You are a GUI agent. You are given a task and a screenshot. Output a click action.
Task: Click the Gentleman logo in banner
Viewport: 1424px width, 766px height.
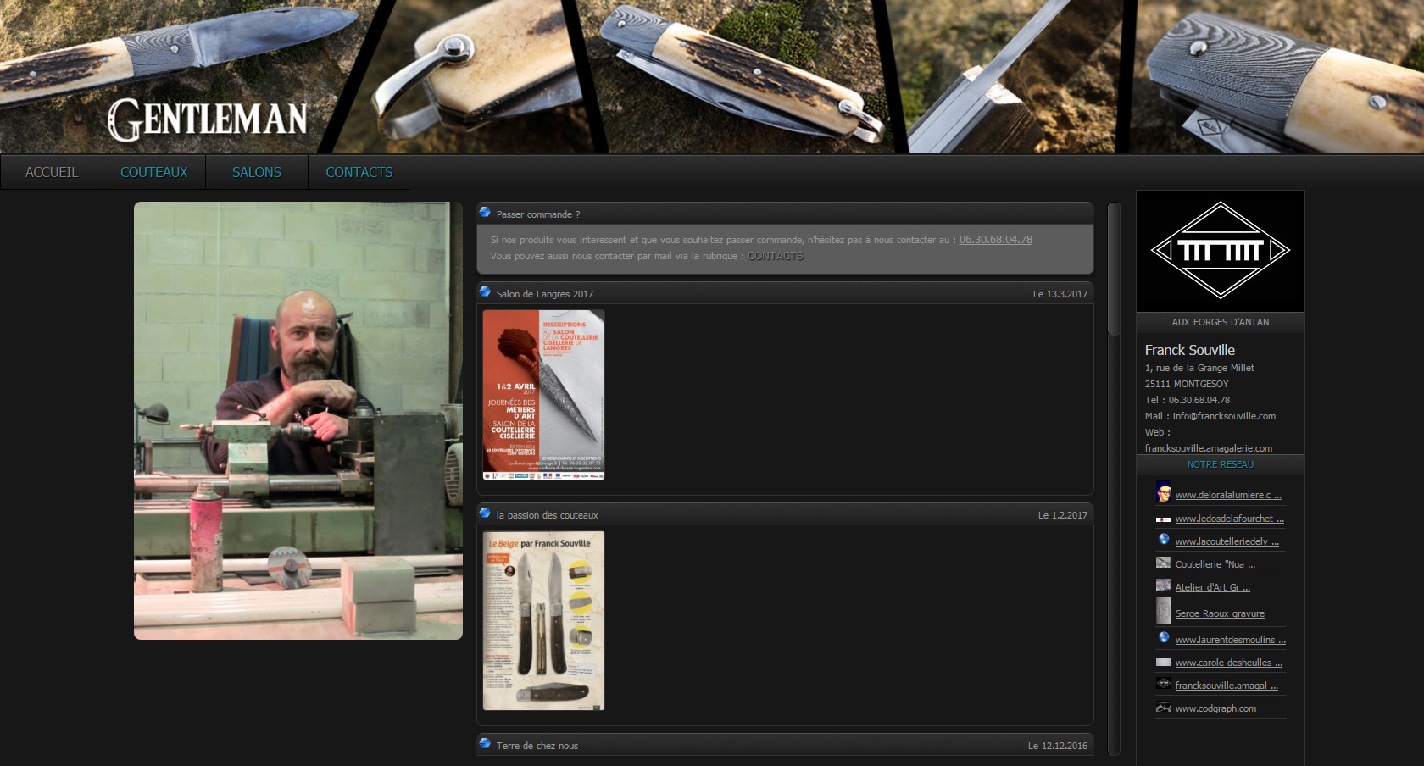coord(207,119)
